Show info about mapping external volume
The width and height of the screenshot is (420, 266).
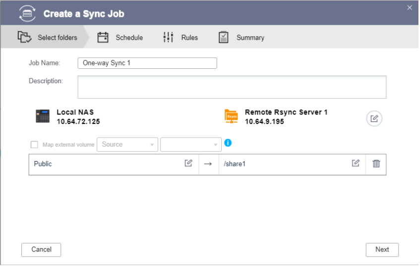[x=228, y=143]
